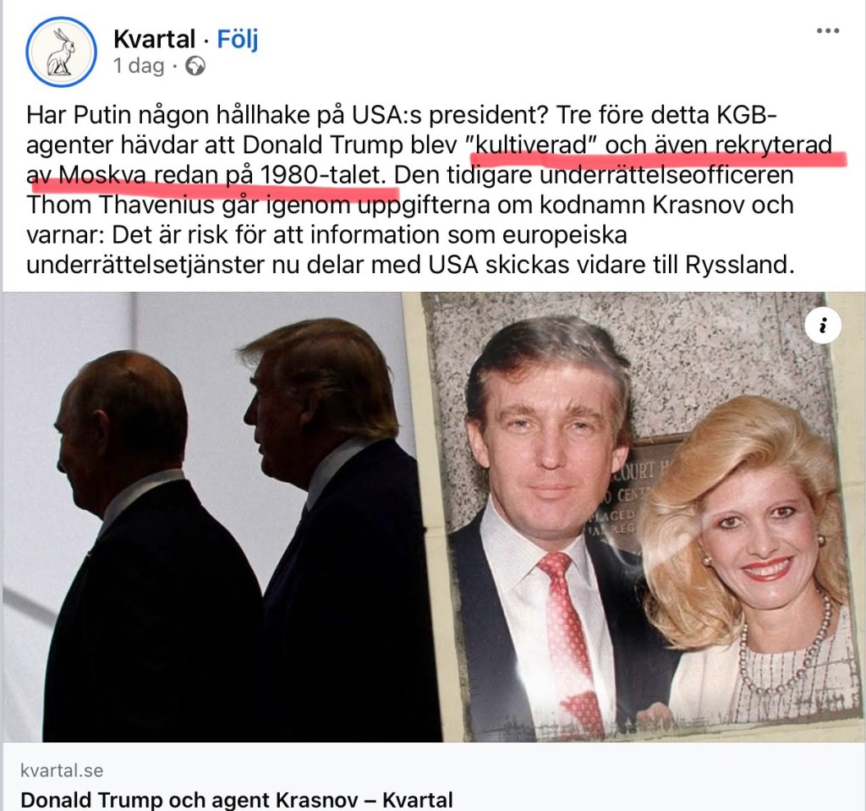Open Kvartal's rabbit profile picture

(61, 52)
